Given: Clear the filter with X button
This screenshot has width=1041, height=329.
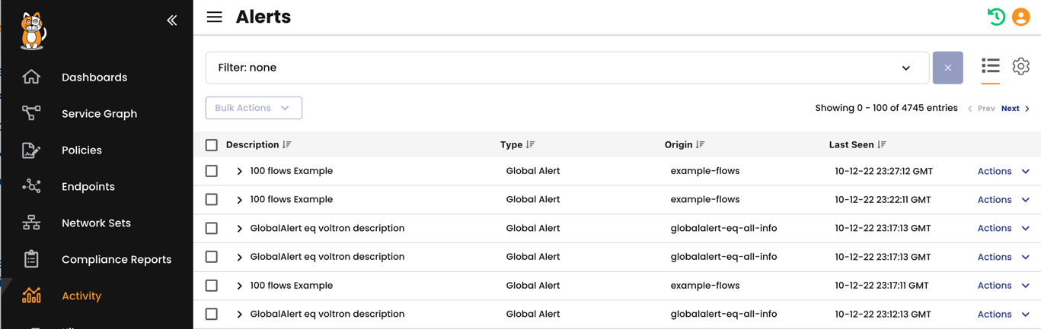Looking at the screenshot, I should [x=947, y=68].
